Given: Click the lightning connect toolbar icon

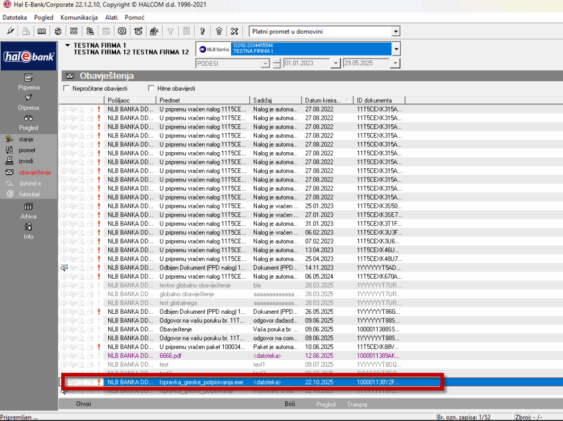Looking at the screenshot, I should [x=10, y=31].
